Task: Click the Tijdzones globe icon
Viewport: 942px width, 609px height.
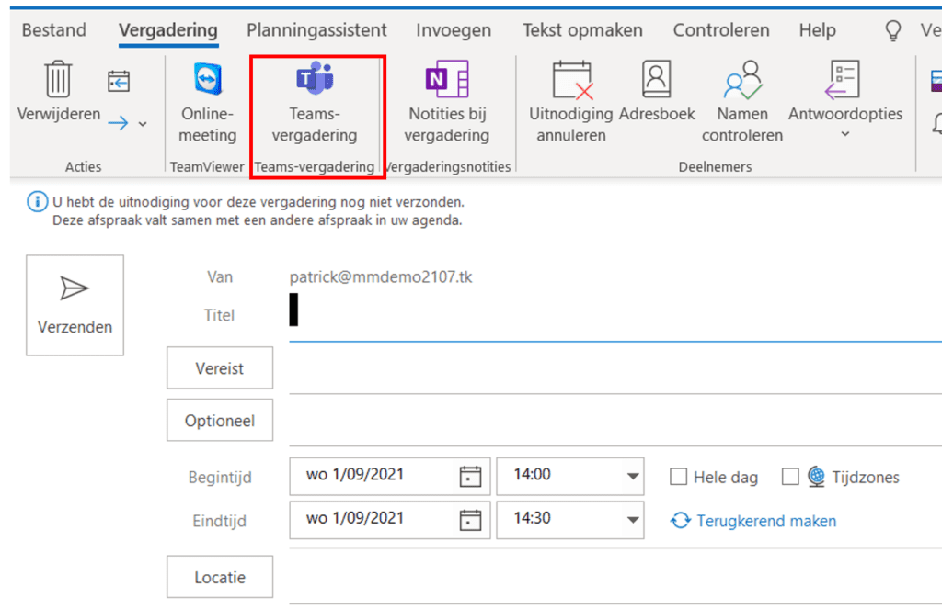Action: click(x=817, y=477)
